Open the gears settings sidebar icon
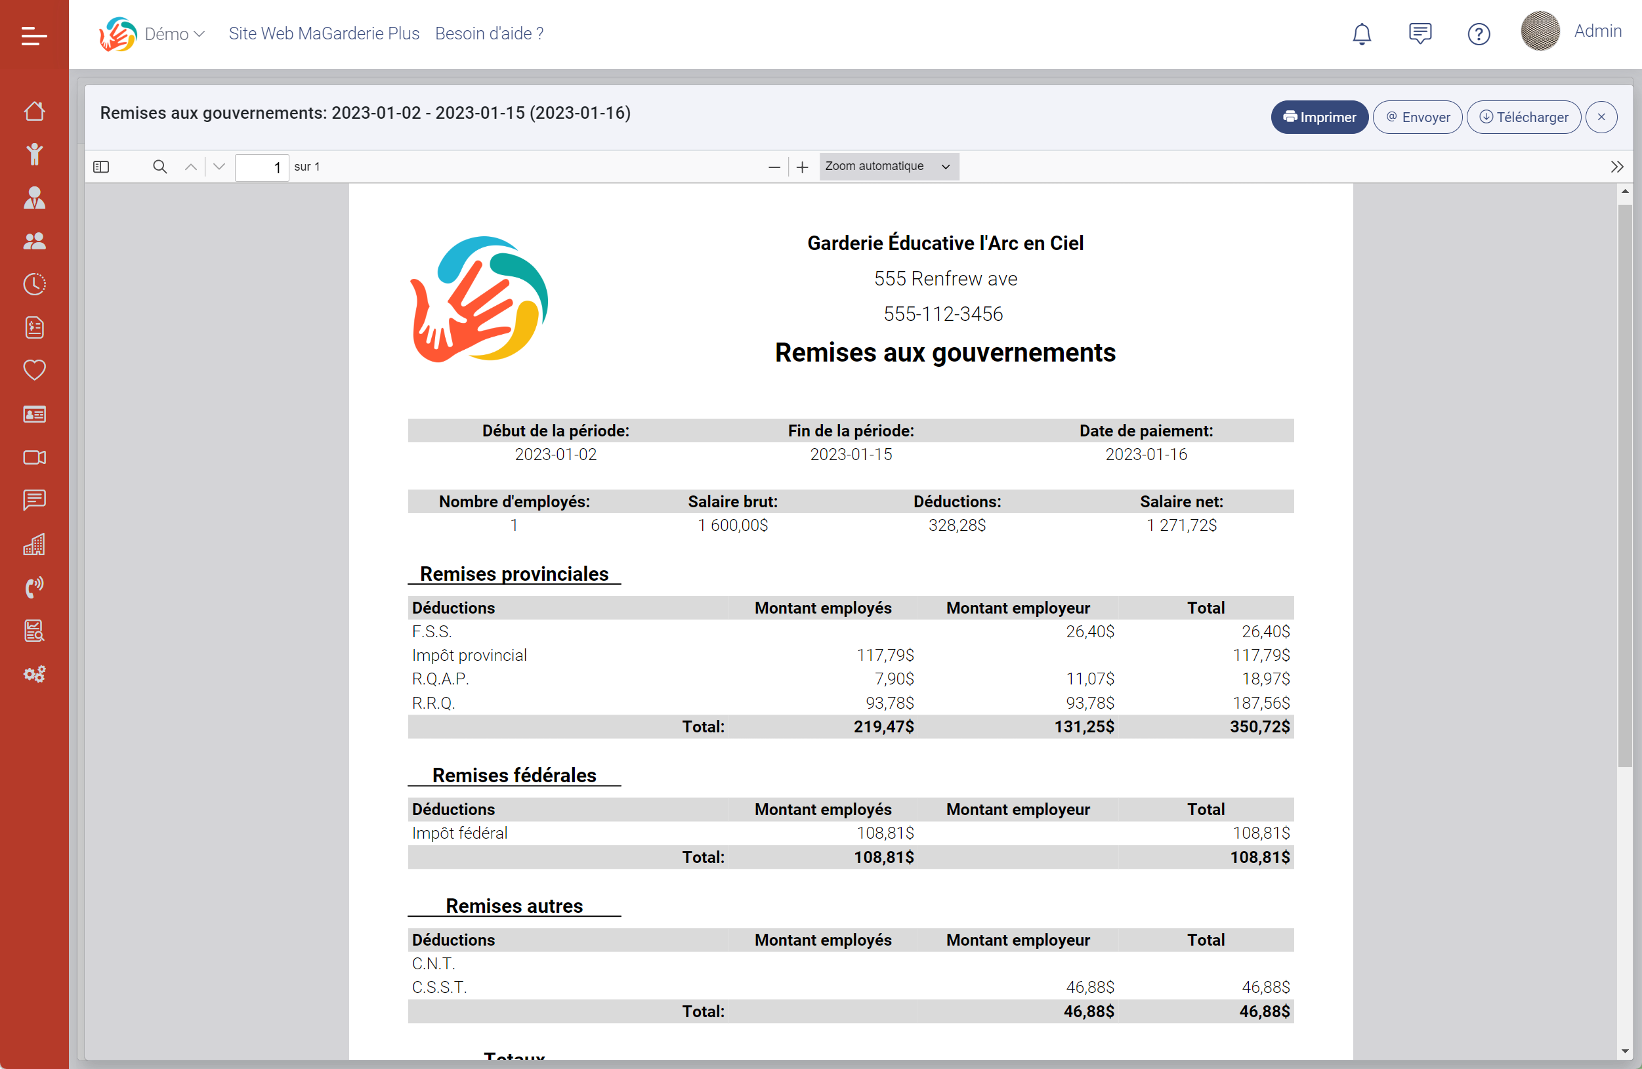Screen dimensions: 1642x1069 (x=35, y=674)
